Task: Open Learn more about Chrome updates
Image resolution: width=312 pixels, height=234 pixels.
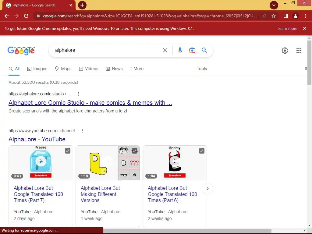Action: [x=287, y=28]
